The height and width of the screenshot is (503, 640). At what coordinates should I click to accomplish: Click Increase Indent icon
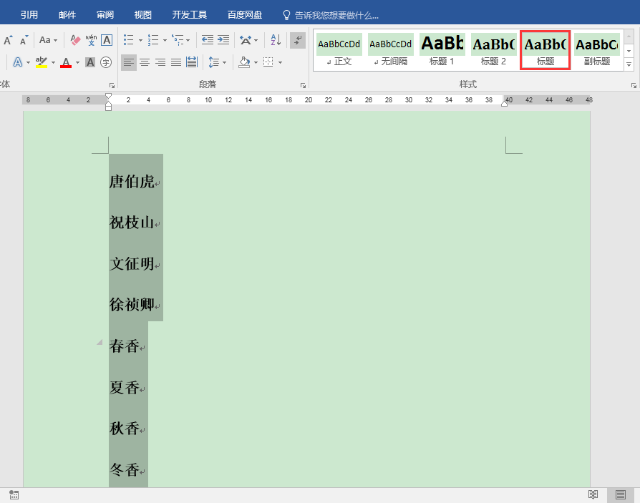pos(223,40)
